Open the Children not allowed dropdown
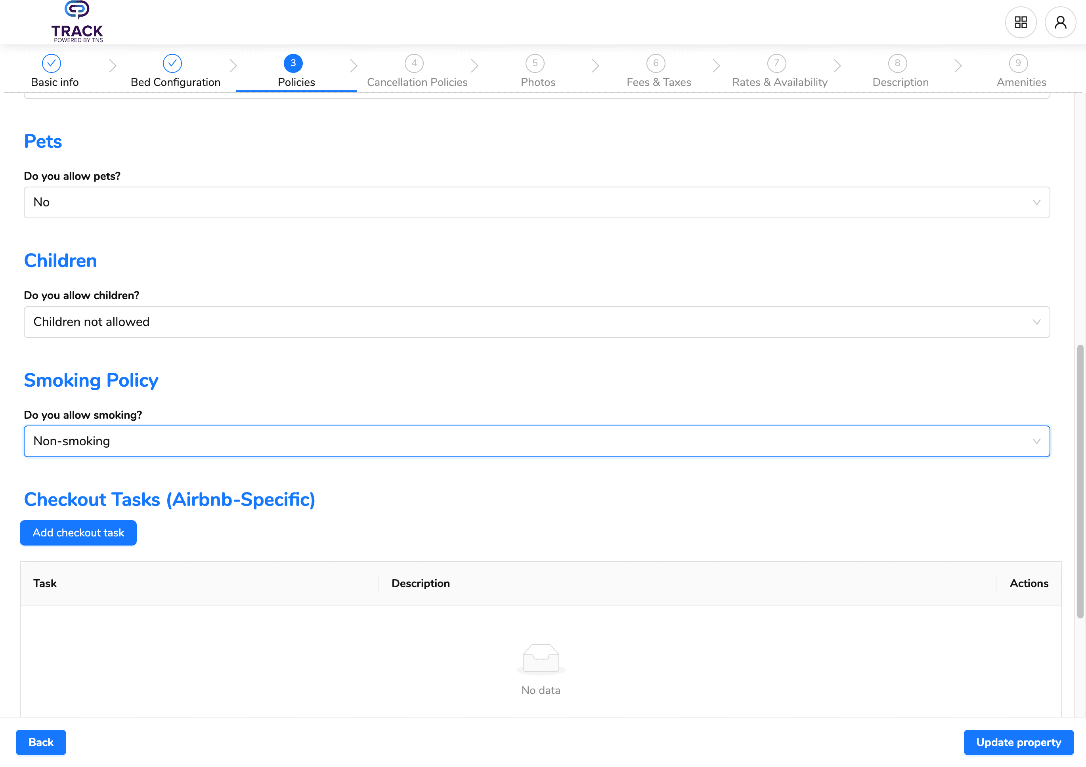1086x767 pixels. 537,322
